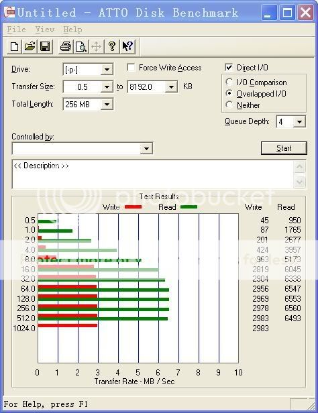The image size is (318, 413).
Task: Click the read value 950
Action: click(x=295, y=220)
